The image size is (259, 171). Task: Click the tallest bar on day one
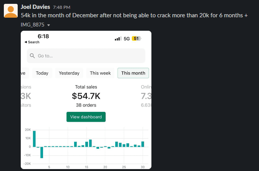coord(34,139)
